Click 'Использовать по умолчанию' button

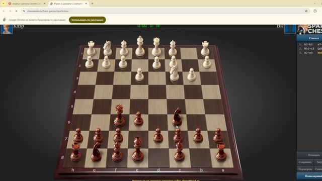(x=87, y=20)
